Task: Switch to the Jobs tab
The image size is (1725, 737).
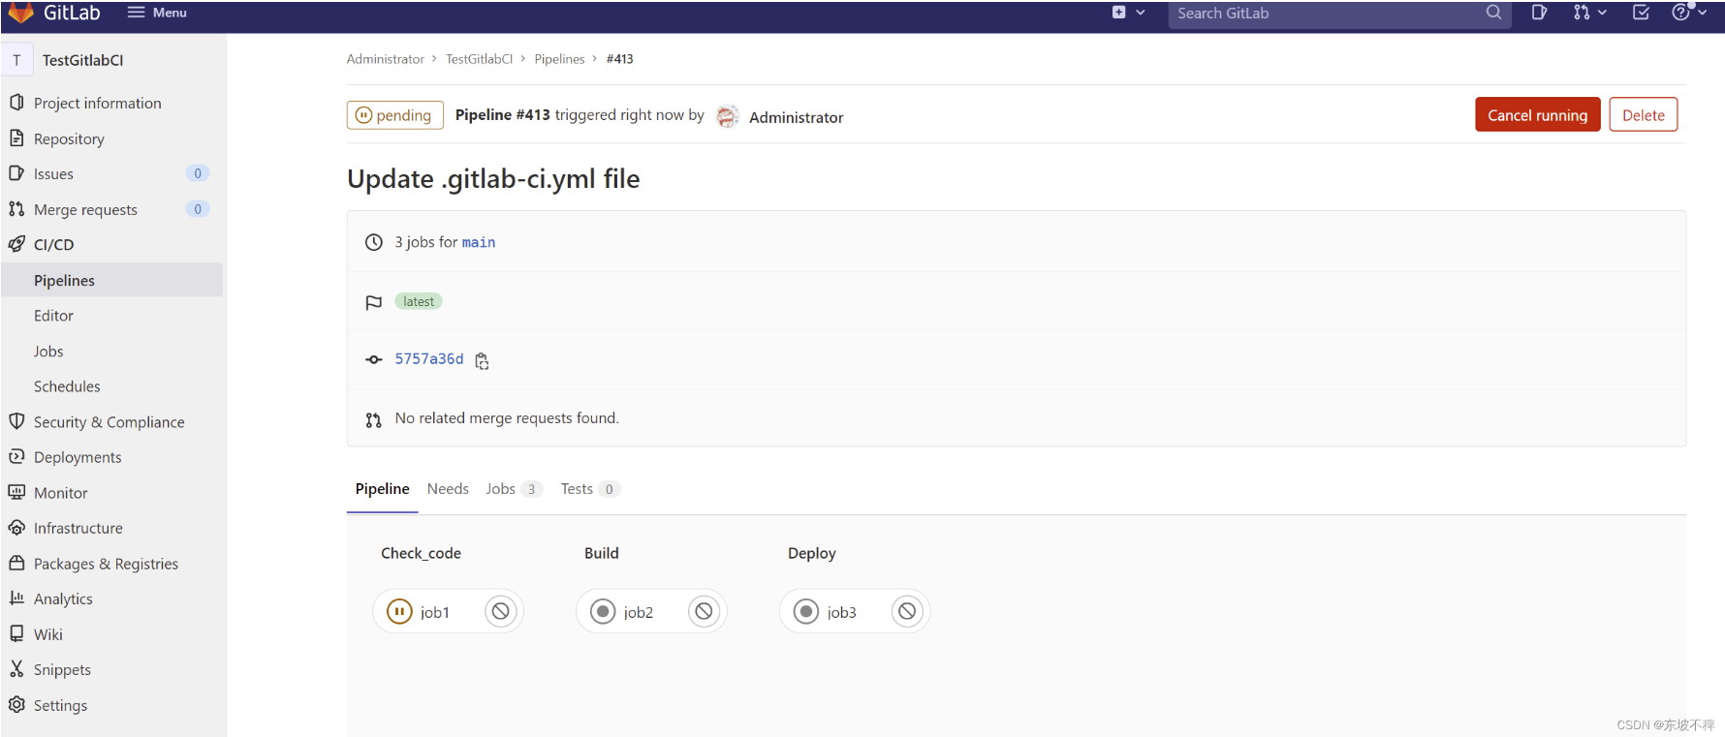Action: (x=514, y=489)
